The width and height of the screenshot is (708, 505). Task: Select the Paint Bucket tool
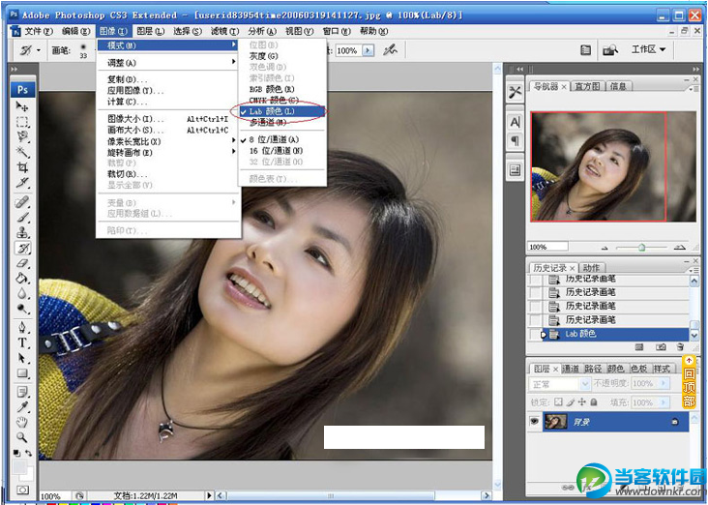pos(22,278)
